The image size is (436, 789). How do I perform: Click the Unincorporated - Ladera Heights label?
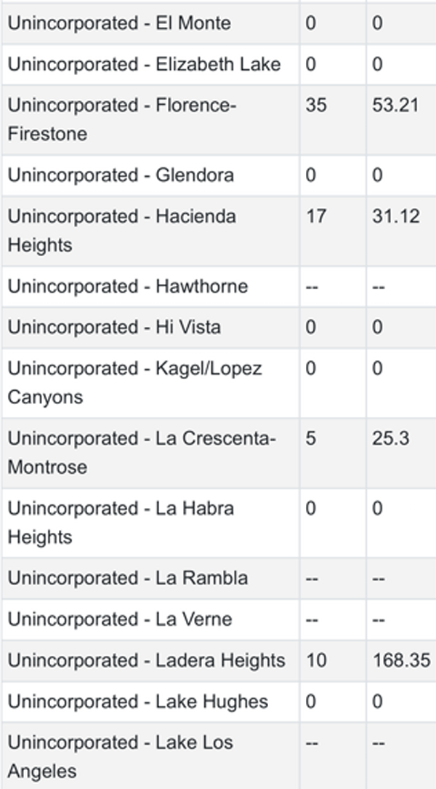[x=146, y=660]
